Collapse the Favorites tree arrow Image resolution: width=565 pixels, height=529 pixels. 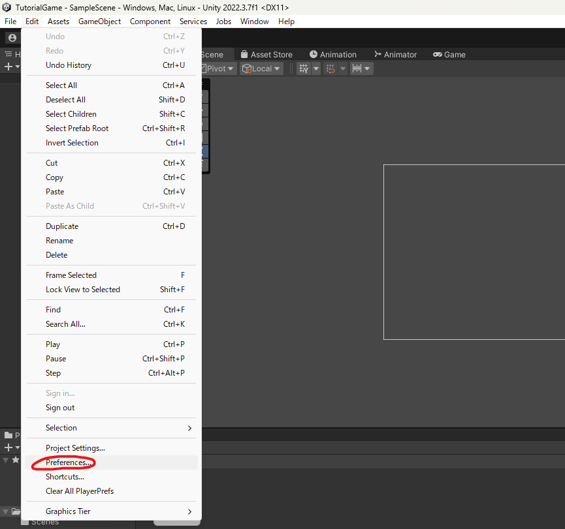5,461
